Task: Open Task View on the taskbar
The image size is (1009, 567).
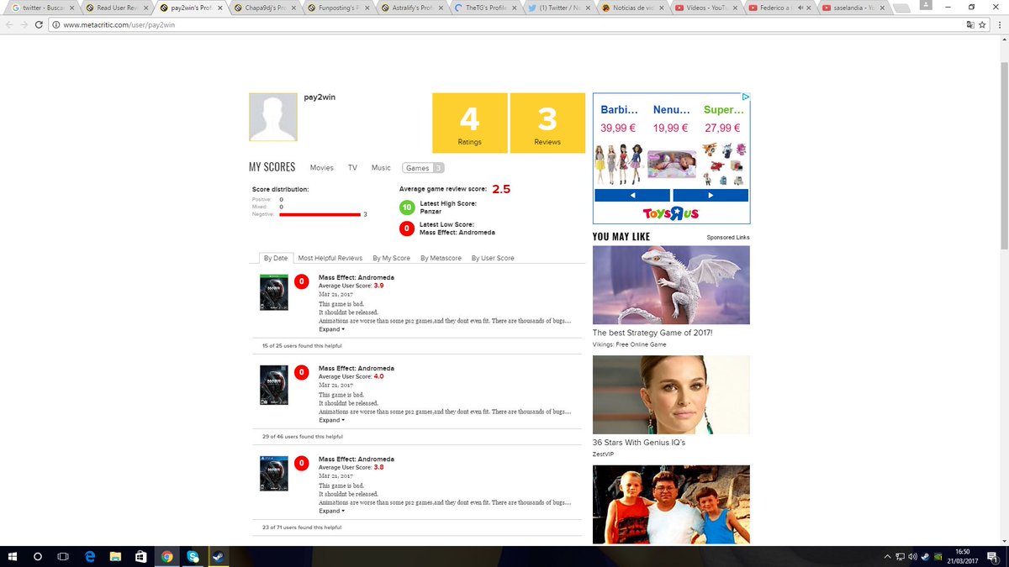Action: tap(64, 556)
